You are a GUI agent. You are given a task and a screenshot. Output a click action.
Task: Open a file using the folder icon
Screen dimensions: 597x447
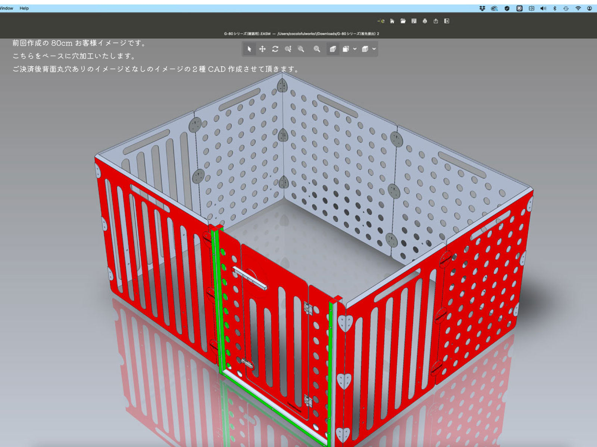coord(403,21)
